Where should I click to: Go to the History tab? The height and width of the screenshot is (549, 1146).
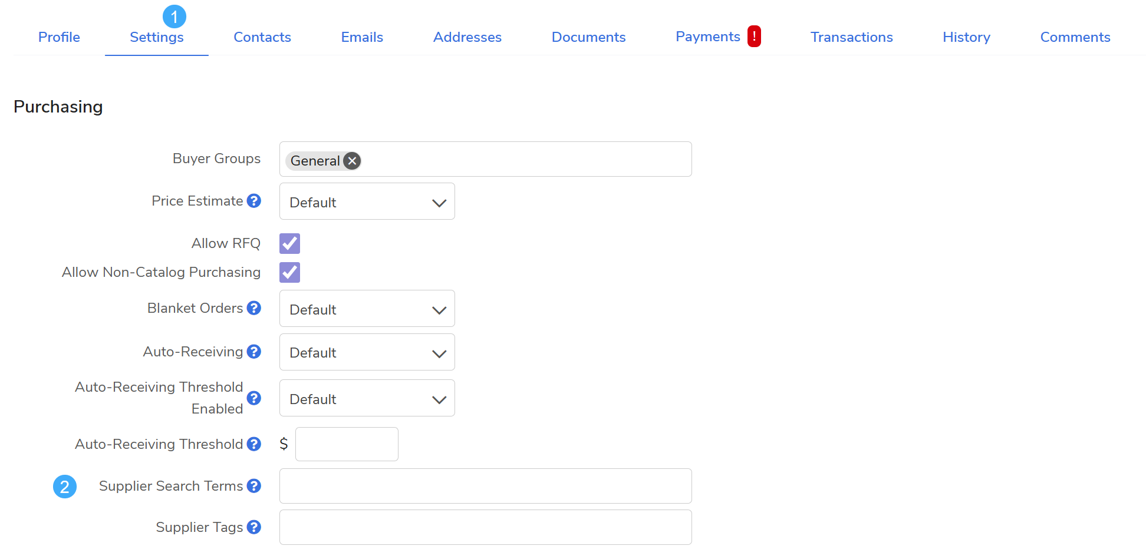tap(966, 37)
